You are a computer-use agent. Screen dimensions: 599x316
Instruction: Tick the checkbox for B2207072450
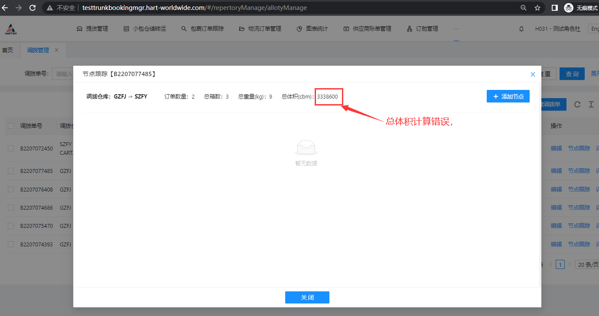coord(11,148)
